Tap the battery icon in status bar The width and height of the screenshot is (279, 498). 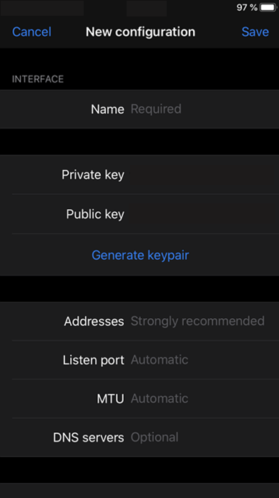click(x=268, y=7)
